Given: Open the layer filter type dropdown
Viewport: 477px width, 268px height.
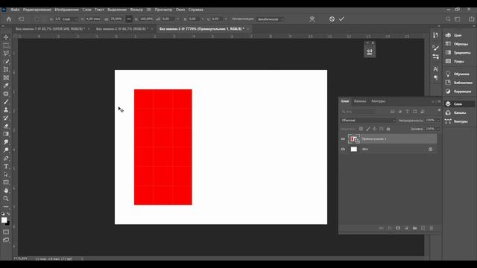Looking at the screenshot, I should [x=358, y=112].
